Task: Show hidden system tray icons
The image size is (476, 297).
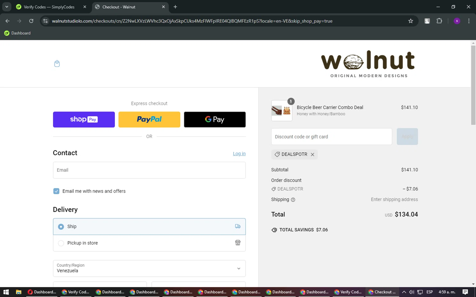Action: 404,292
